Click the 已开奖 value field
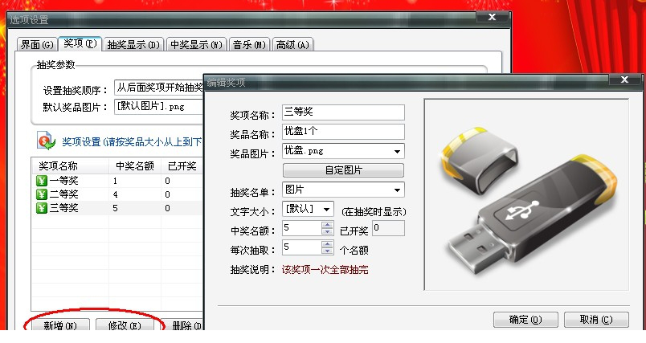This screenshot has width=646, height=343. tap(388, 228)
